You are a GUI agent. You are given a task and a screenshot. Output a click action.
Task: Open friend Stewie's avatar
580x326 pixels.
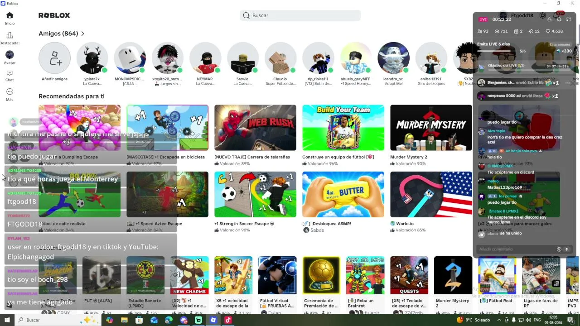(x=242, y=58)
